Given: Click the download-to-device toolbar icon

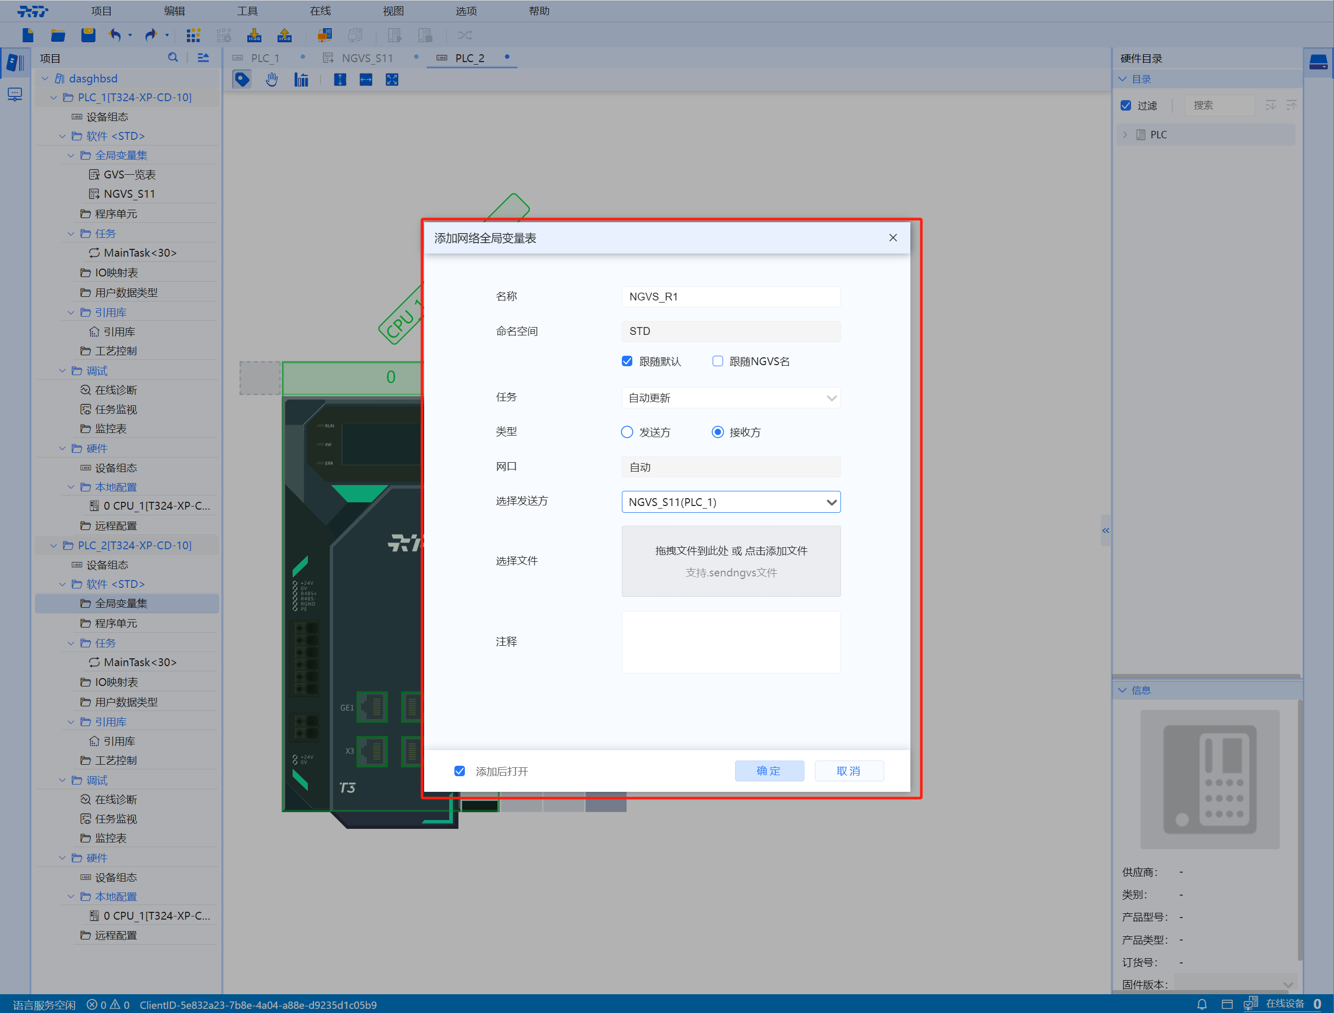Looking at the screenshot, I should coord(254,34).
